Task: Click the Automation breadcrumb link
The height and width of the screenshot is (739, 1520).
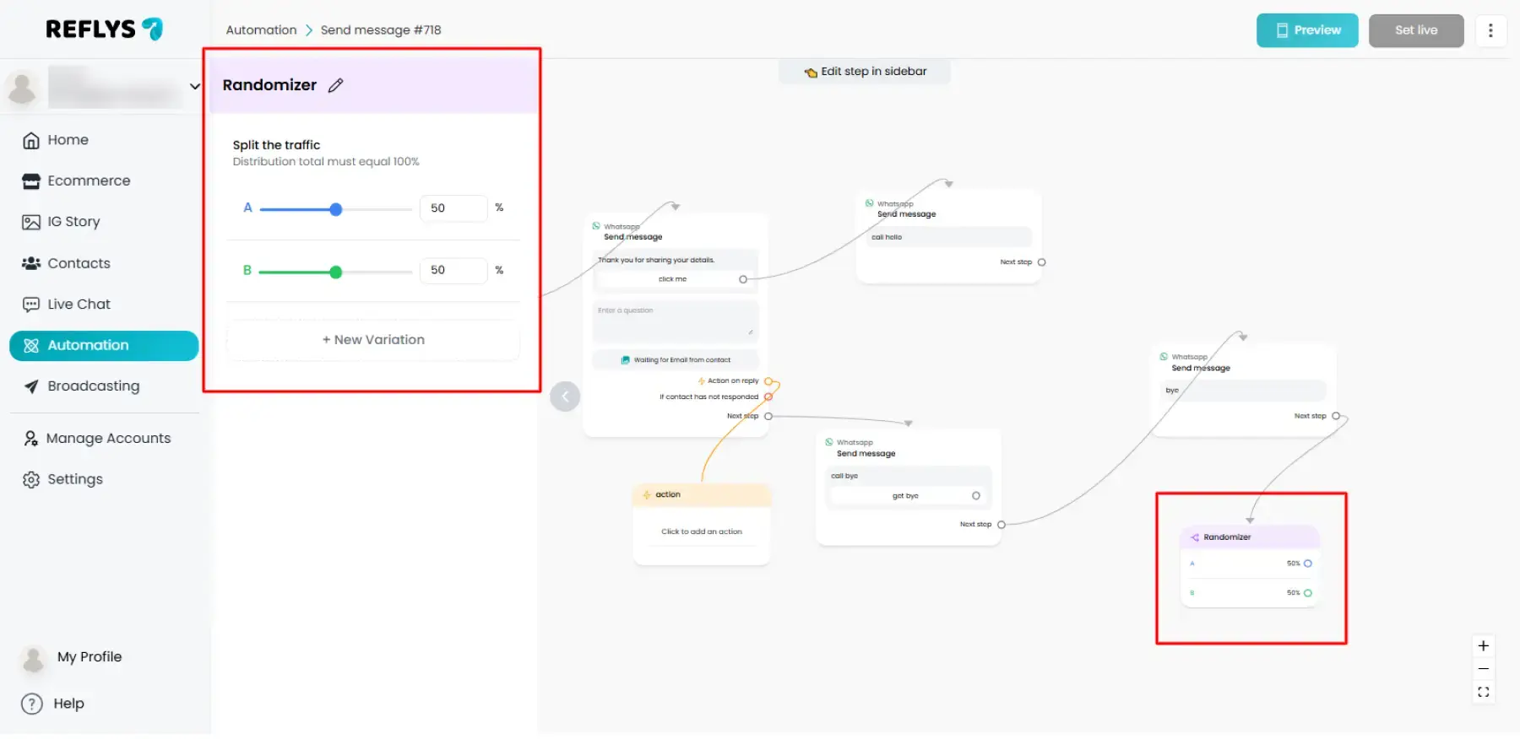Action: pos(261,30)
